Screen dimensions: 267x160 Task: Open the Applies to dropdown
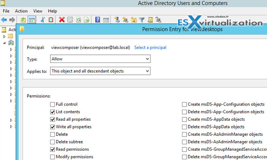[100, 71]
